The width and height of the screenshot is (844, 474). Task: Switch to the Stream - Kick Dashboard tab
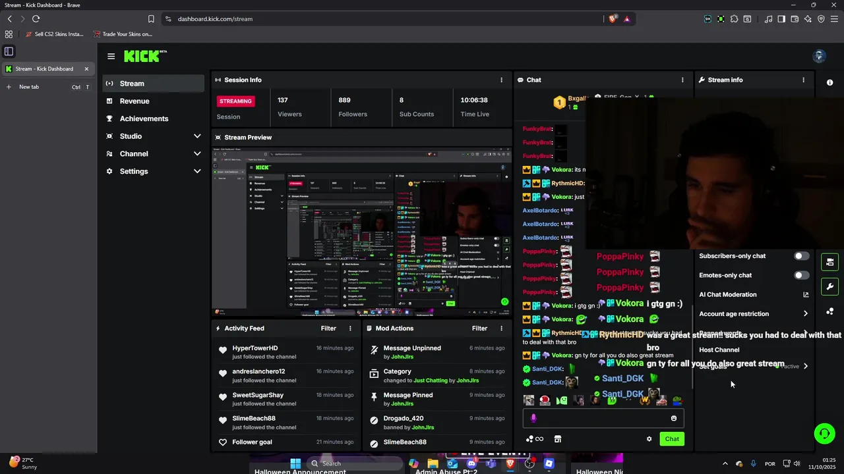coord(47,69)
